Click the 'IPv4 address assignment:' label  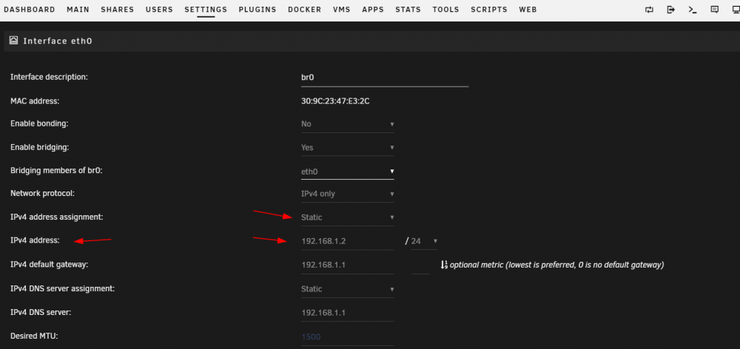tap(57, 217)
